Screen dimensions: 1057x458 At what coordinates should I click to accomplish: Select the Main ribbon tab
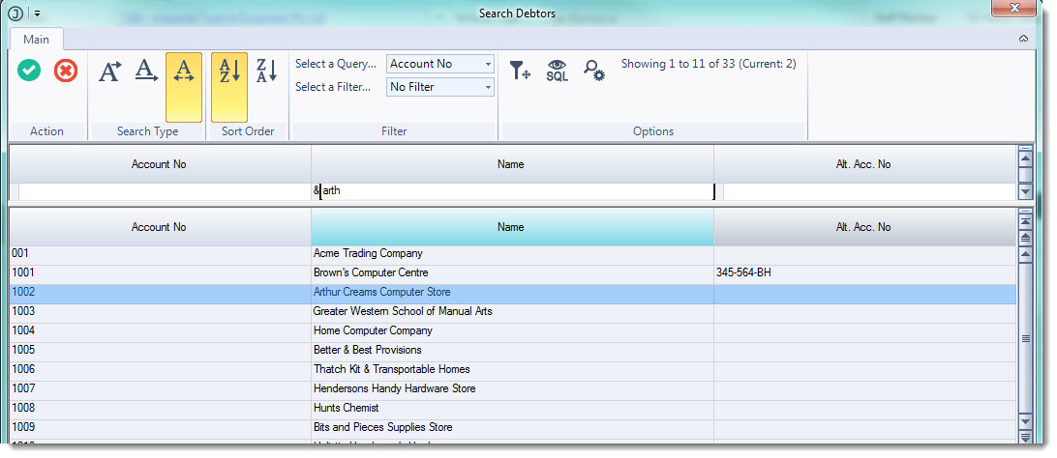(x=37, y=39)
